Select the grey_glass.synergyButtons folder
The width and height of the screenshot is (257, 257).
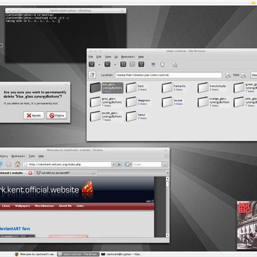(106, 102)
